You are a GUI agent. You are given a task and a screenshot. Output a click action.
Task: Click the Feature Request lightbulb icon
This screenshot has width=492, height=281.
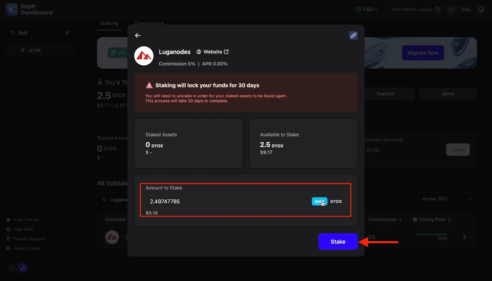(x=8, y=239)
